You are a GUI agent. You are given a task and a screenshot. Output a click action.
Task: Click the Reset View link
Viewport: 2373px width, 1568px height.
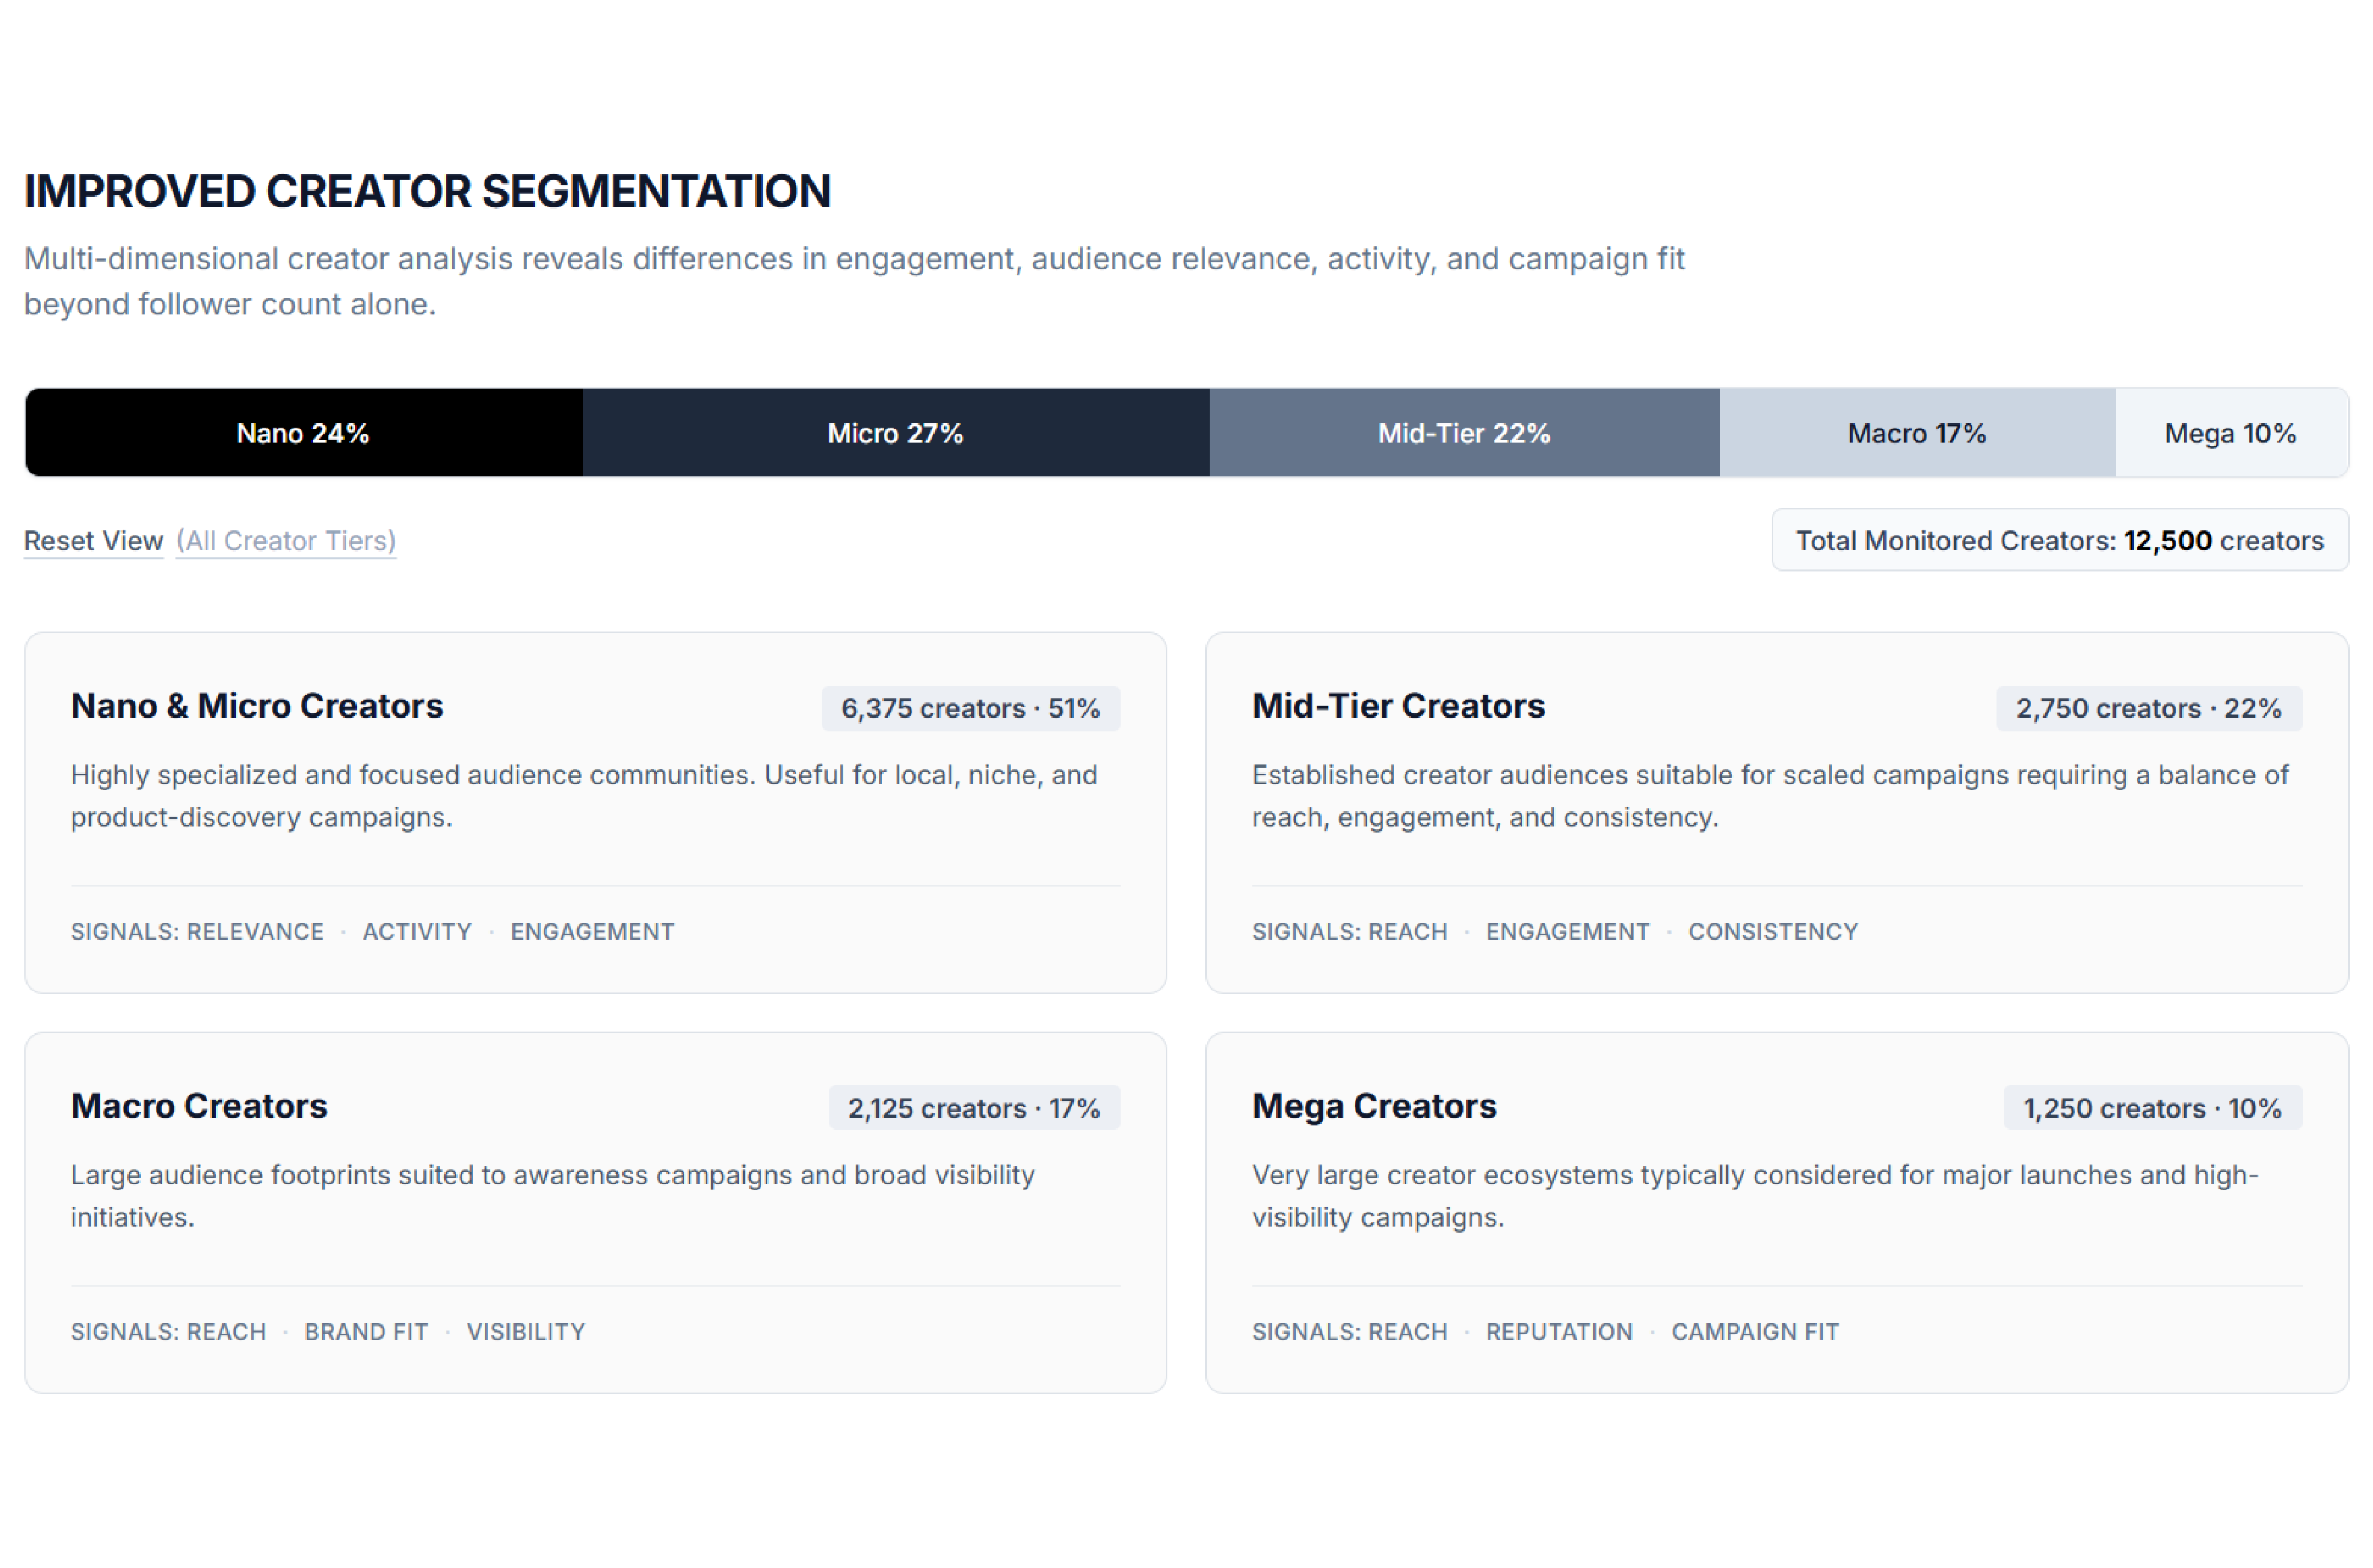tap(93, 541)
